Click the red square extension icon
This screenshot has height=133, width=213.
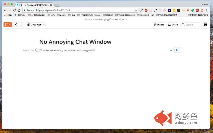point(197,10)
